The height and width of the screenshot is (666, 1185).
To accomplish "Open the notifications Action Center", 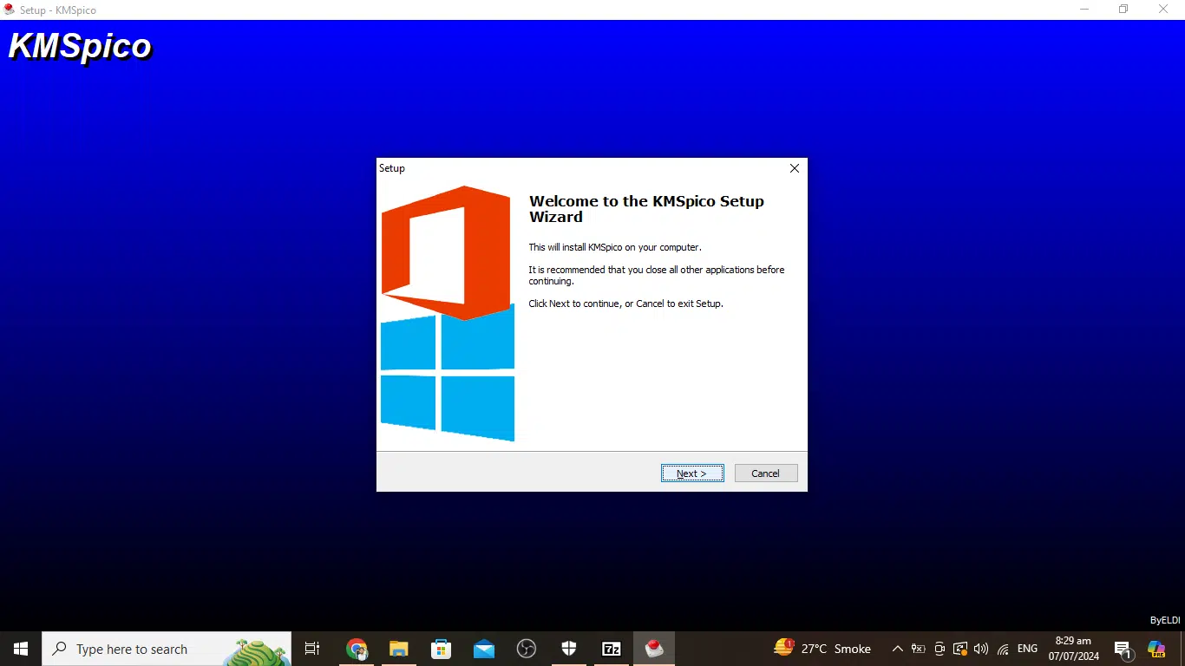I will pyautogui.click(x=1123, y=649).
